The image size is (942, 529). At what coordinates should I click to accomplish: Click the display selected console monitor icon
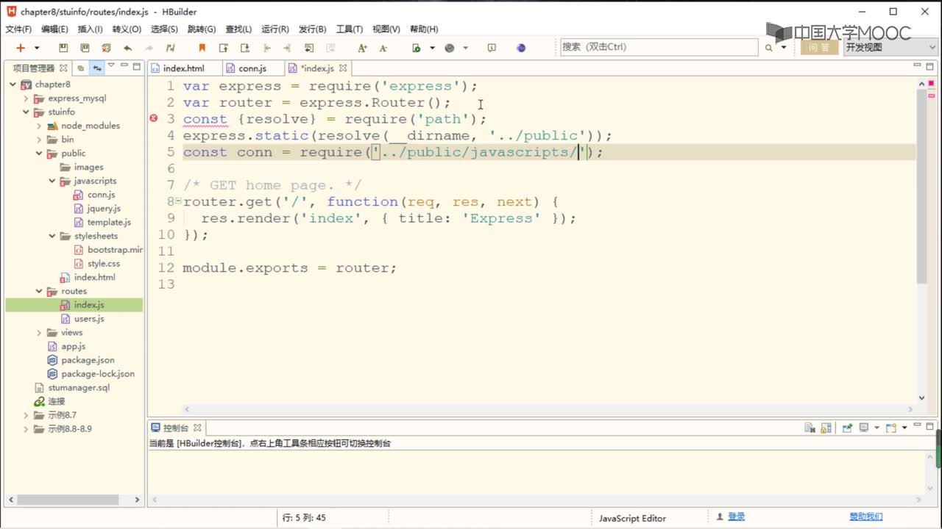(x=864, y=428)
